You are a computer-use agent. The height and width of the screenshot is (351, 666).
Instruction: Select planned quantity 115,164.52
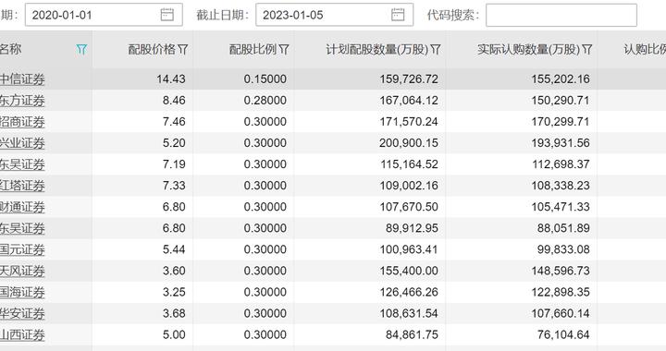409,164
